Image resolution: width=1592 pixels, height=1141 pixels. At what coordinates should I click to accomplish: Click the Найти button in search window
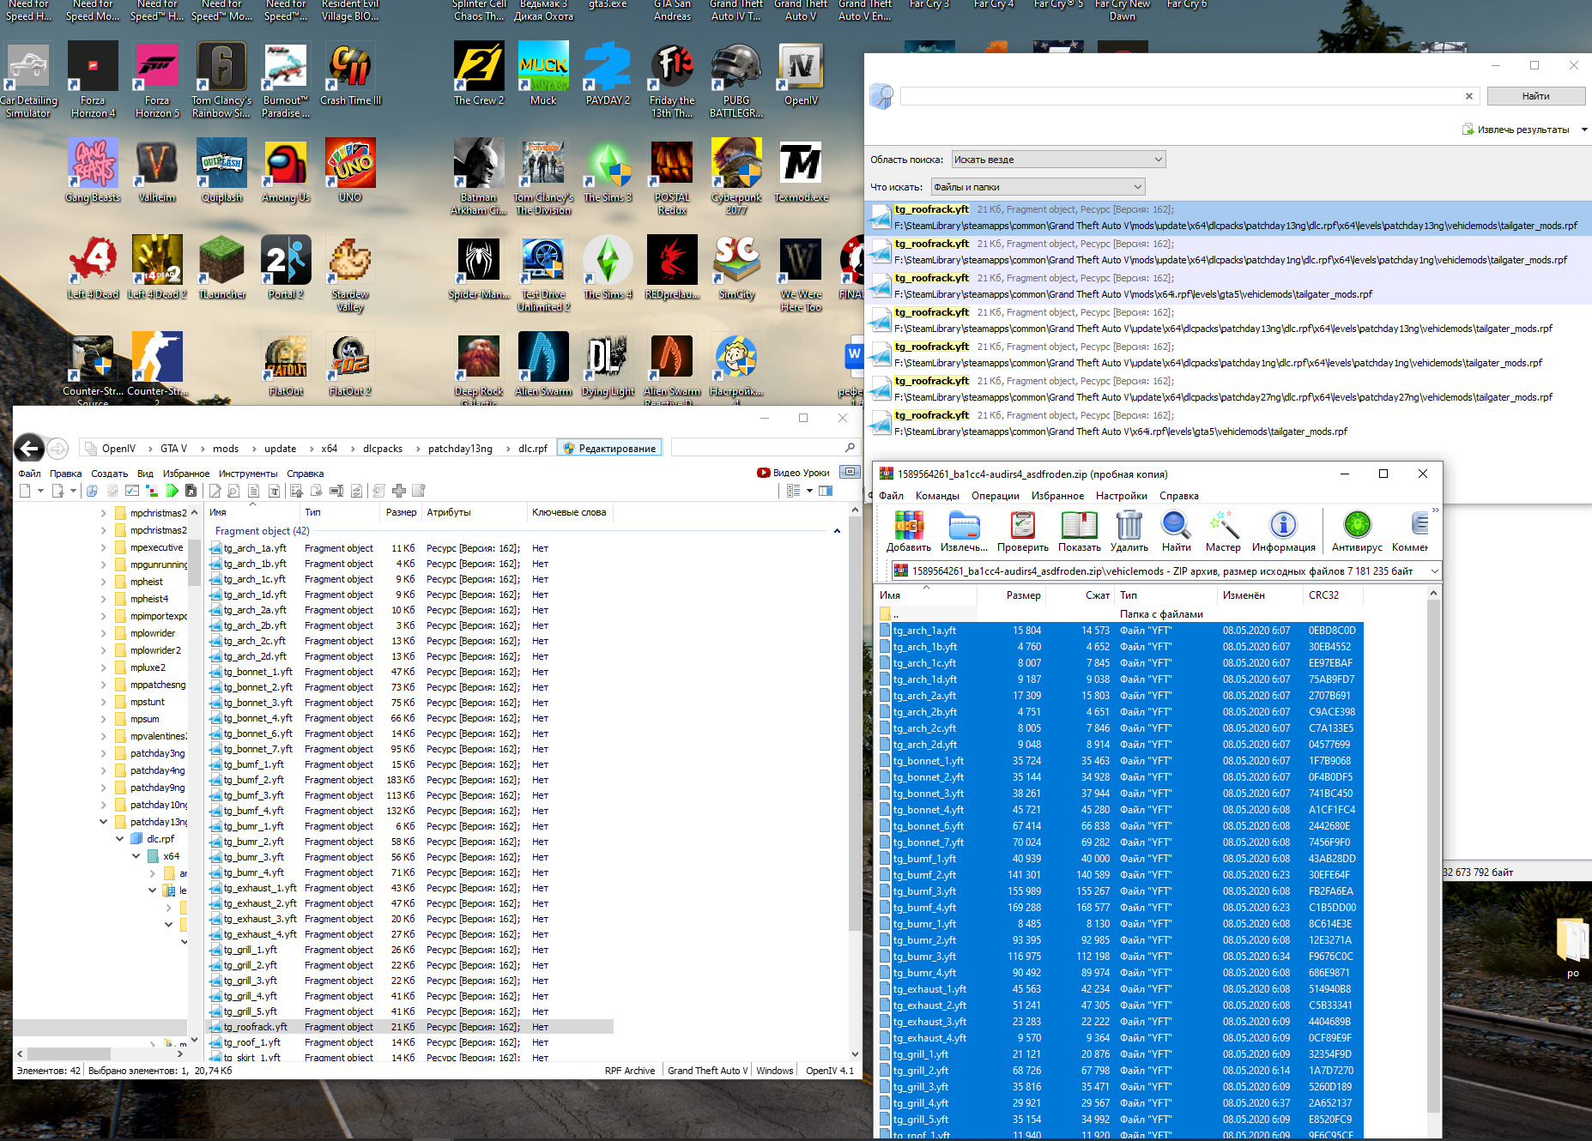pyautogui.click(x=1535, y=96)
